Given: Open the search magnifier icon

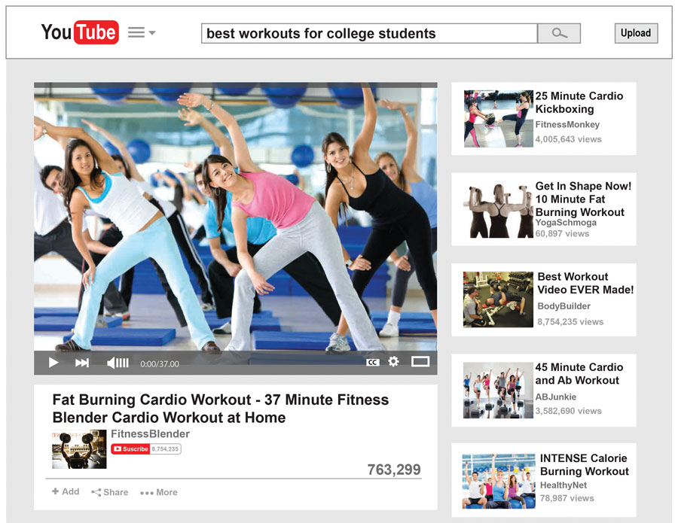Looking at the screenshot, I should 558,33.
